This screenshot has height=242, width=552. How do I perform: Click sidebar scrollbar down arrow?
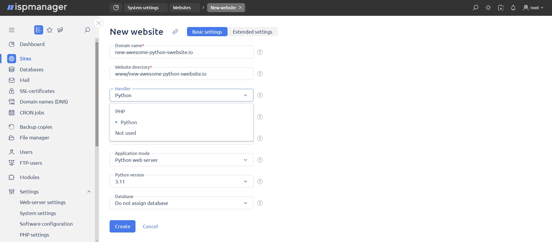(x=97, y=241)
